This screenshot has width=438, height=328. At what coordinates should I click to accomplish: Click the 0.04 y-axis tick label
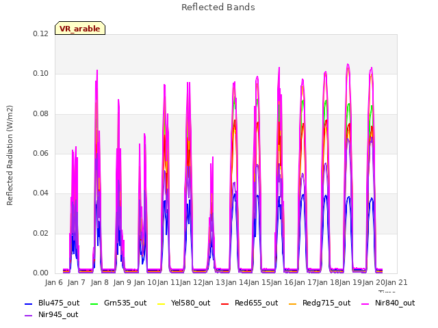pos(41,193)
